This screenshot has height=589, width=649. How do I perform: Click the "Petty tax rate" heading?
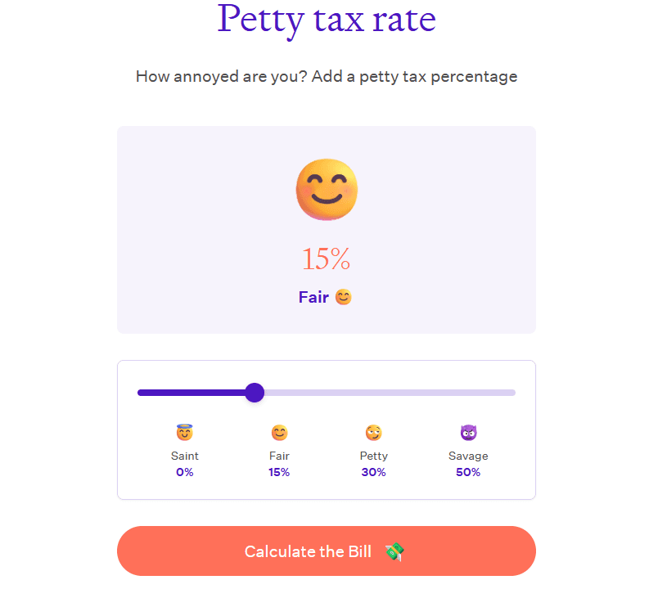327,20
